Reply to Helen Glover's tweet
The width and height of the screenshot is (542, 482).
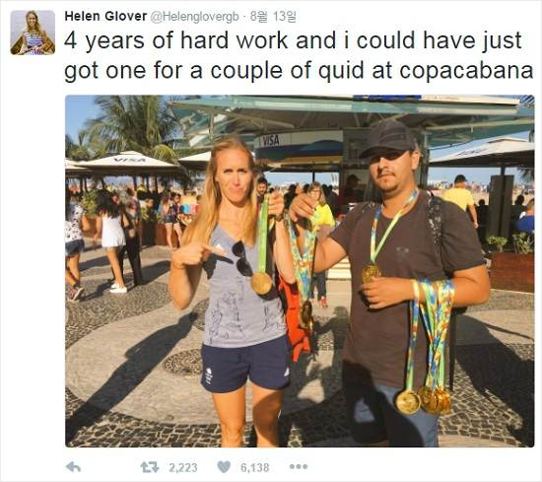coord(73,467)
